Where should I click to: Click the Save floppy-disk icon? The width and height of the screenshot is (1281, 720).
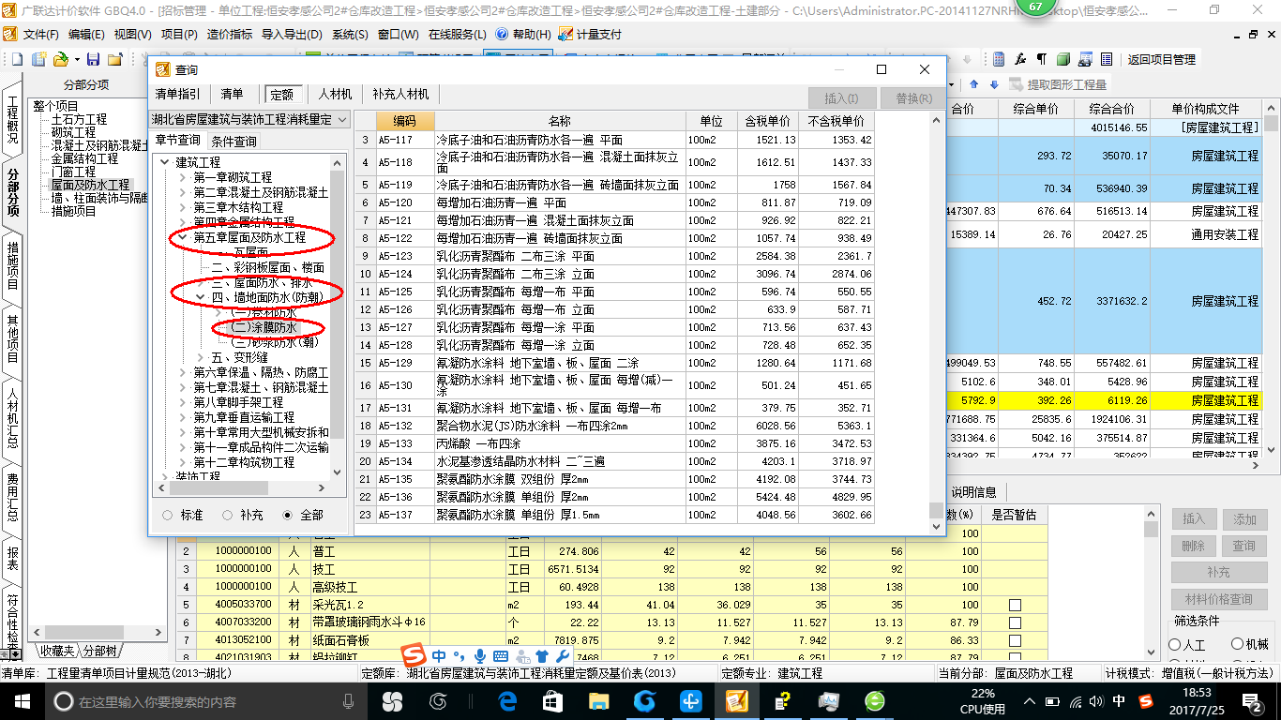pyautogui.click(x=93, y=59)
